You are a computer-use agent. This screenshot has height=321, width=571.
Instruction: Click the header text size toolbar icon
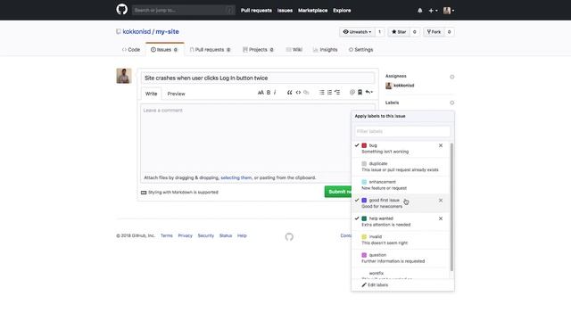click(x=261, y=93)
